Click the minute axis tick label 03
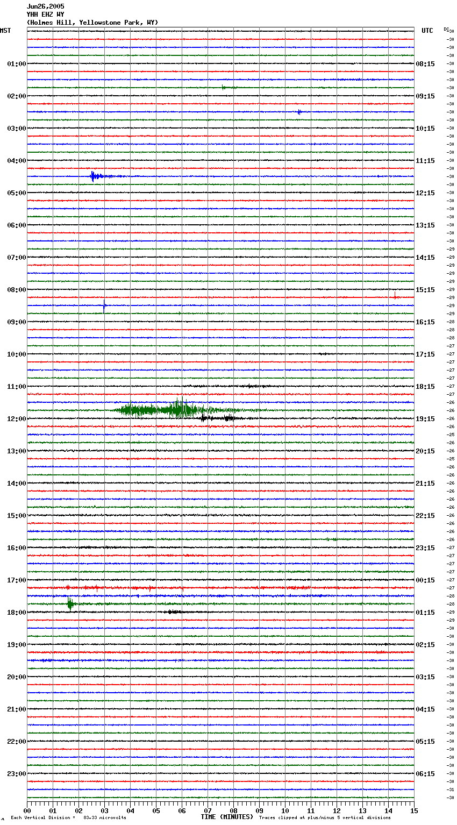This screenshot has height=825, width=457. tap(104, 811)
